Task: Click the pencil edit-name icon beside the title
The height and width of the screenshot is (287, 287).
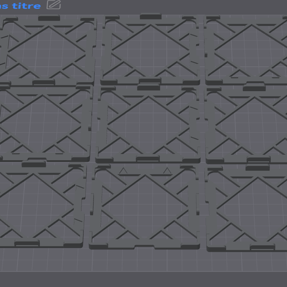Action: pyautogui.click(x=53, y=4)
